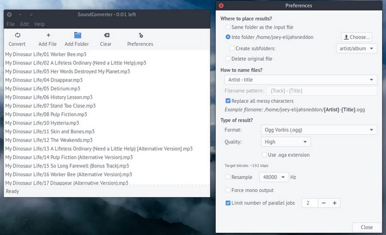Click the Convert toolbar icon

point(17,35)
